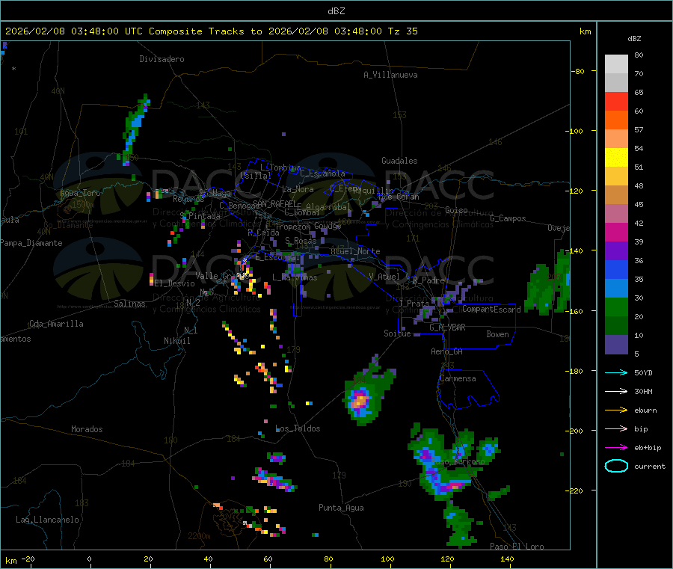Click the Salinas place label
This screenshot has height=569, width=673.
click(129, 304)
